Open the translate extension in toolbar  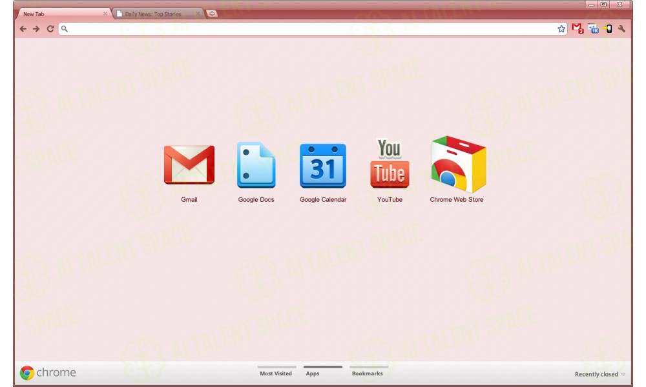(593, 29)
